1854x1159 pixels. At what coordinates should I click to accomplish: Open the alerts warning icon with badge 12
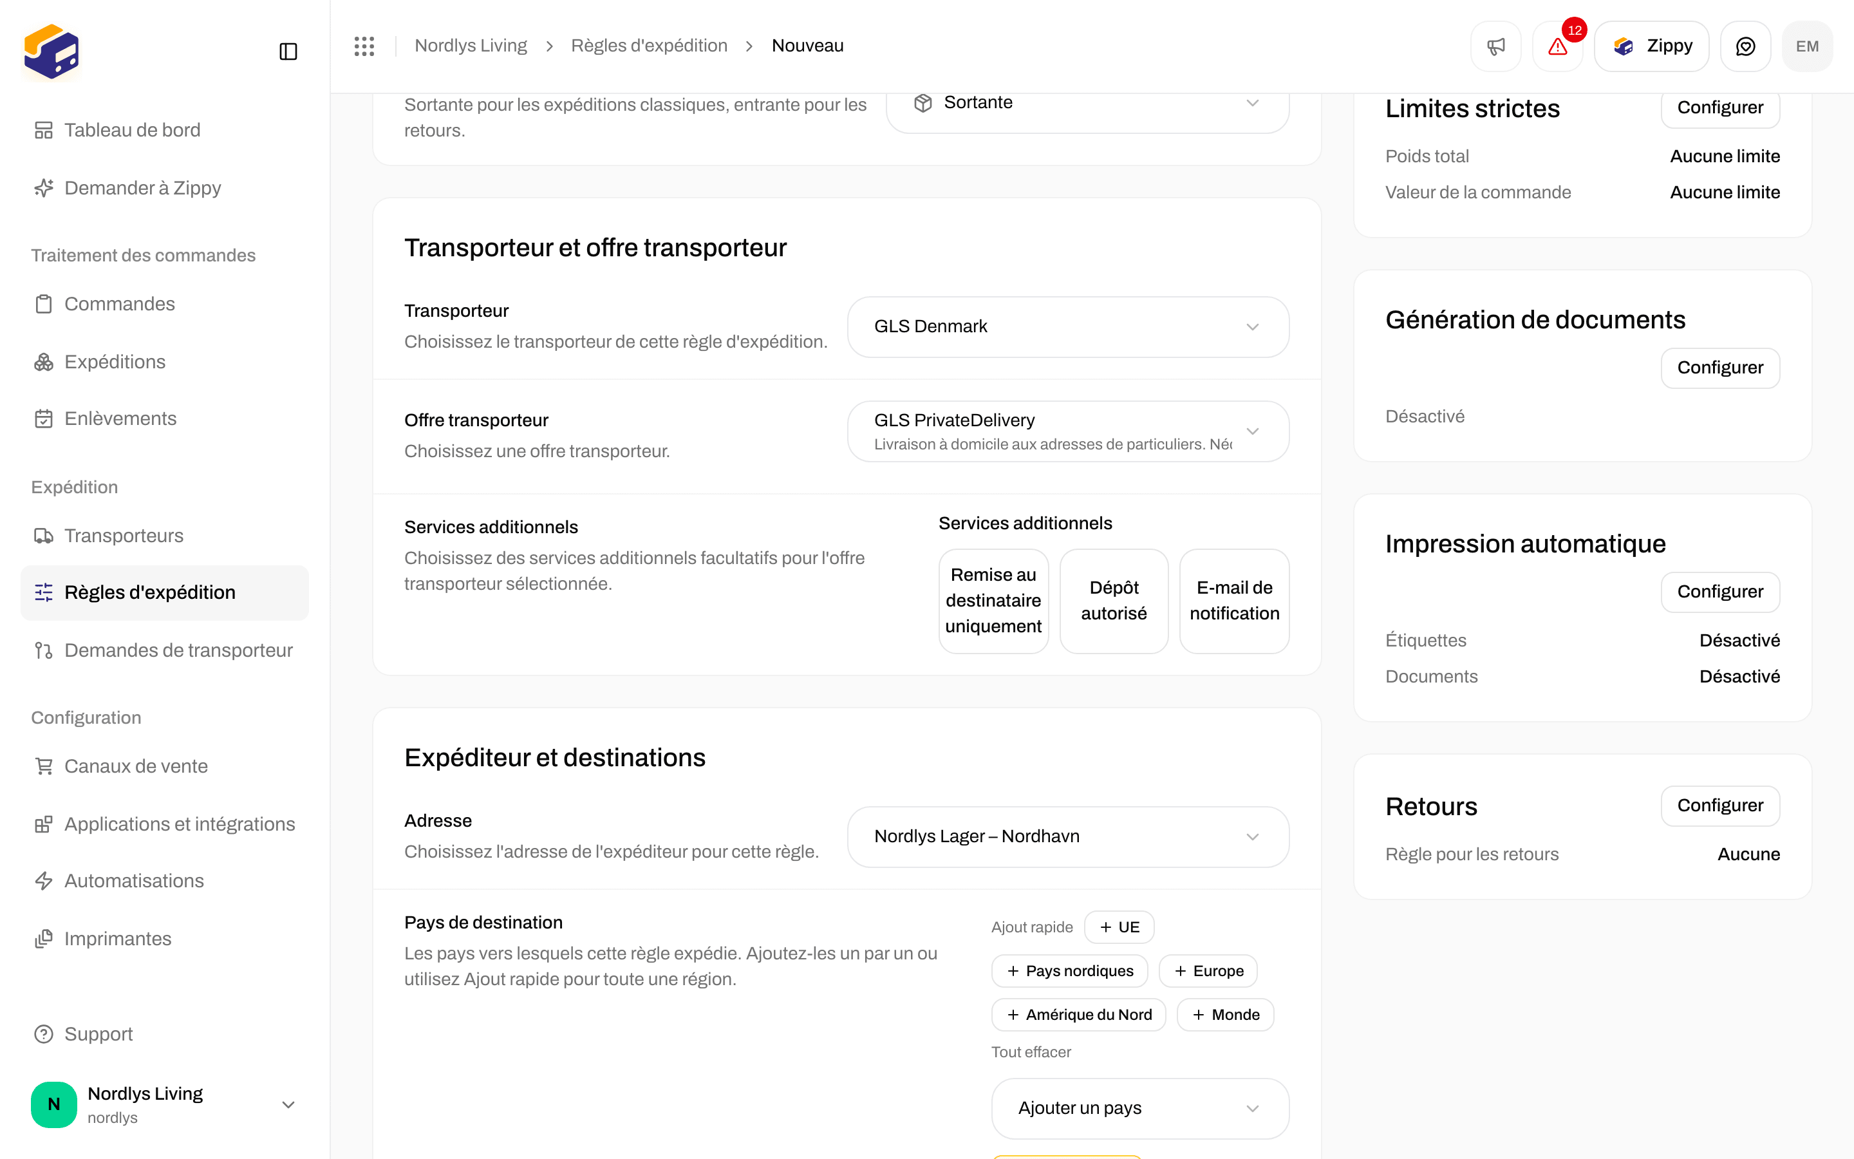coord(1557,47)
